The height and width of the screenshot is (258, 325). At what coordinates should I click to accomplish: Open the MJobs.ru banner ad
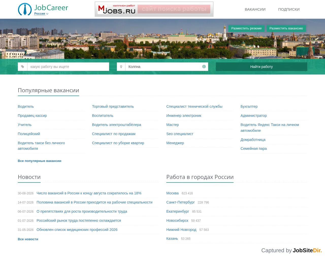154,9
